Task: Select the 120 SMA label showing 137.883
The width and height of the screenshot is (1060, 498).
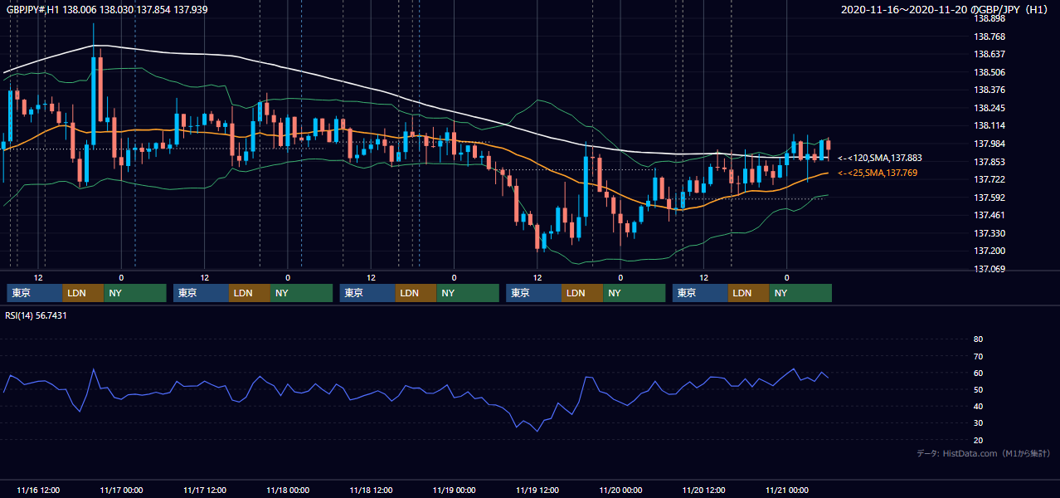Action: [x=880, y=158]
